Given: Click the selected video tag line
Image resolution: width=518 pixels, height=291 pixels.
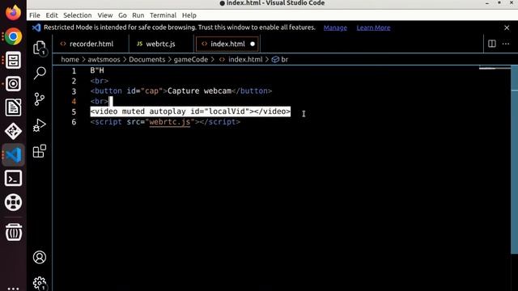Looking at the screenshot, I should click(190, 112).
